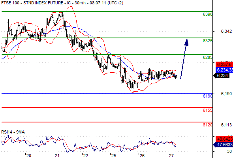
Task: Select the blue 6190 pivot level label
Action: pos(208,96)
